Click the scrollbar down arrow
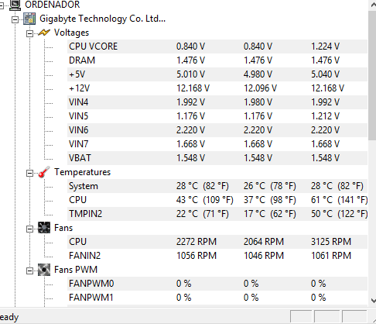 coord(373,301)
